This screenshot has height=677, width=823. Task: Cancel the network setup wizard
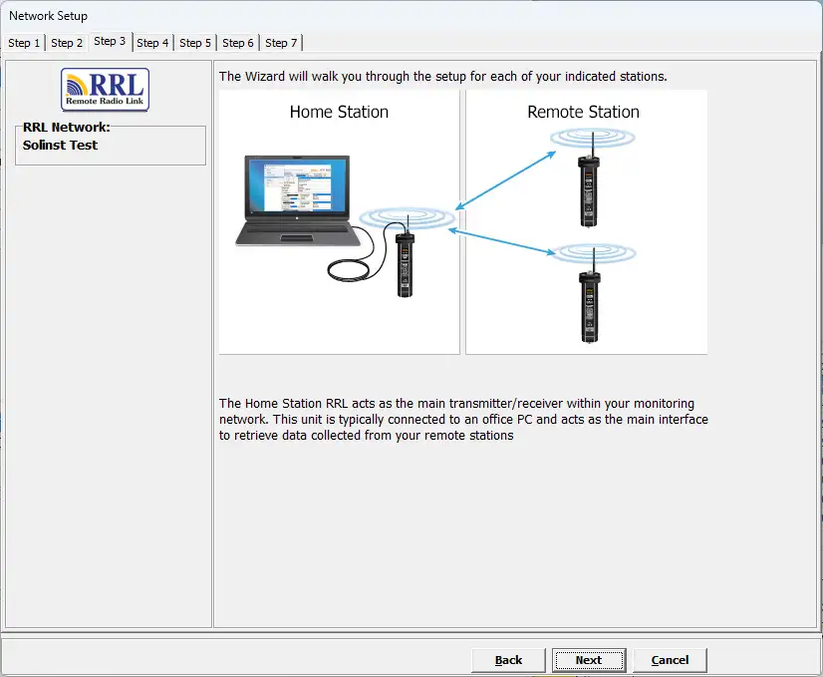(x=670, y=660)
